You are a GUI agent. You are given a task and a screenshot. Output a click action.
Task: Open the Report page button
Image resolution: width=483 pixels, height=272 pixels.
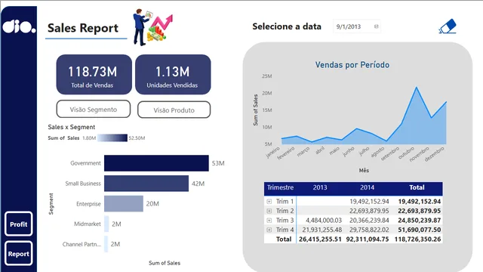pos(18,254)
